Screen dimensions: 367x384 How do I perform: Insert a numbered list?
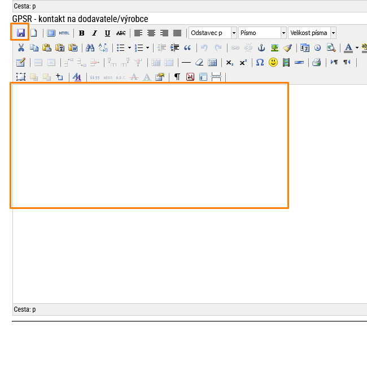click(x=139, y=47)
